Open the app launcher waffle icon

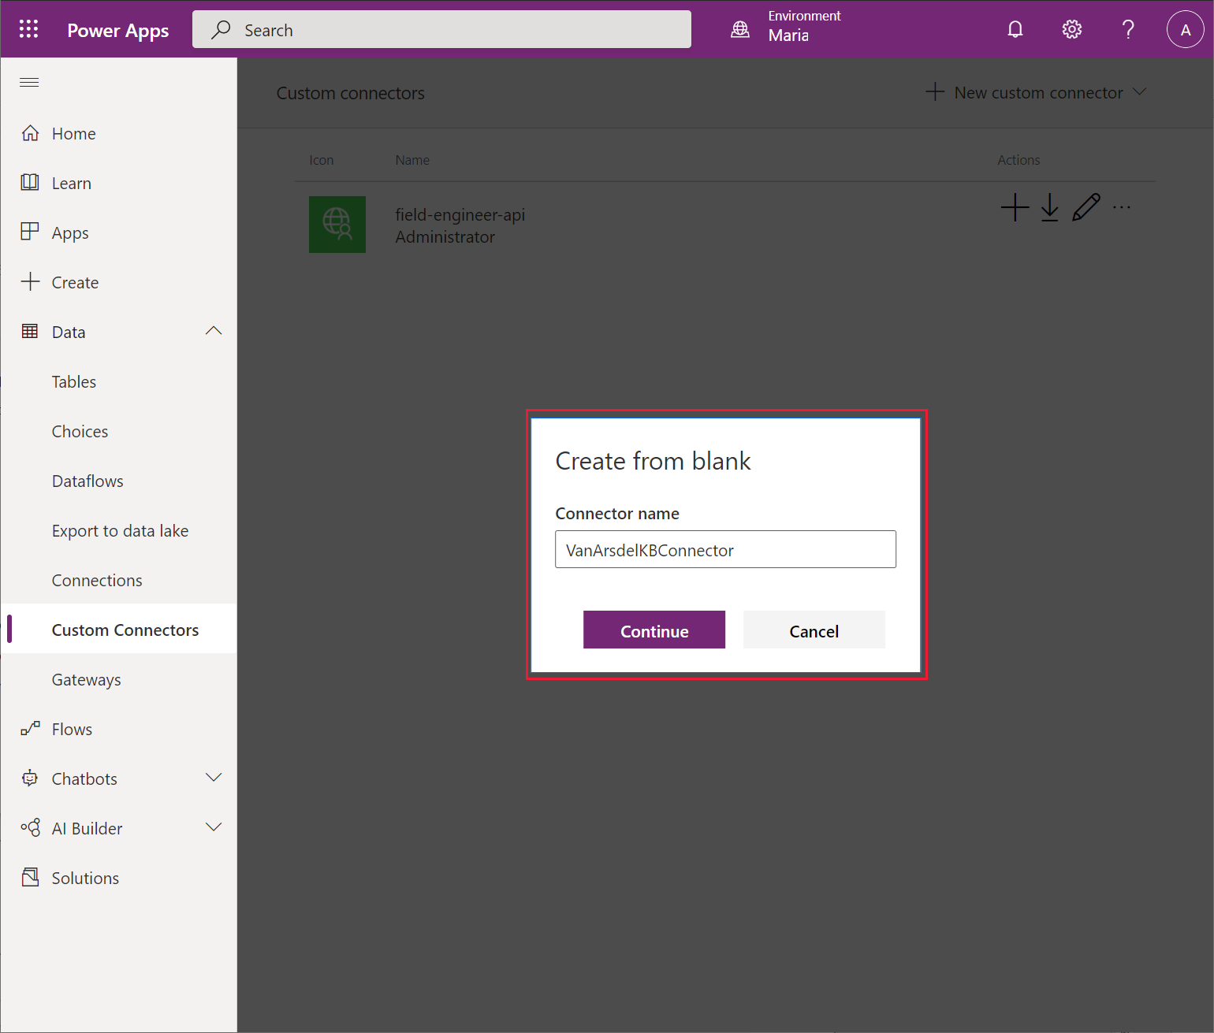[29, 29]
